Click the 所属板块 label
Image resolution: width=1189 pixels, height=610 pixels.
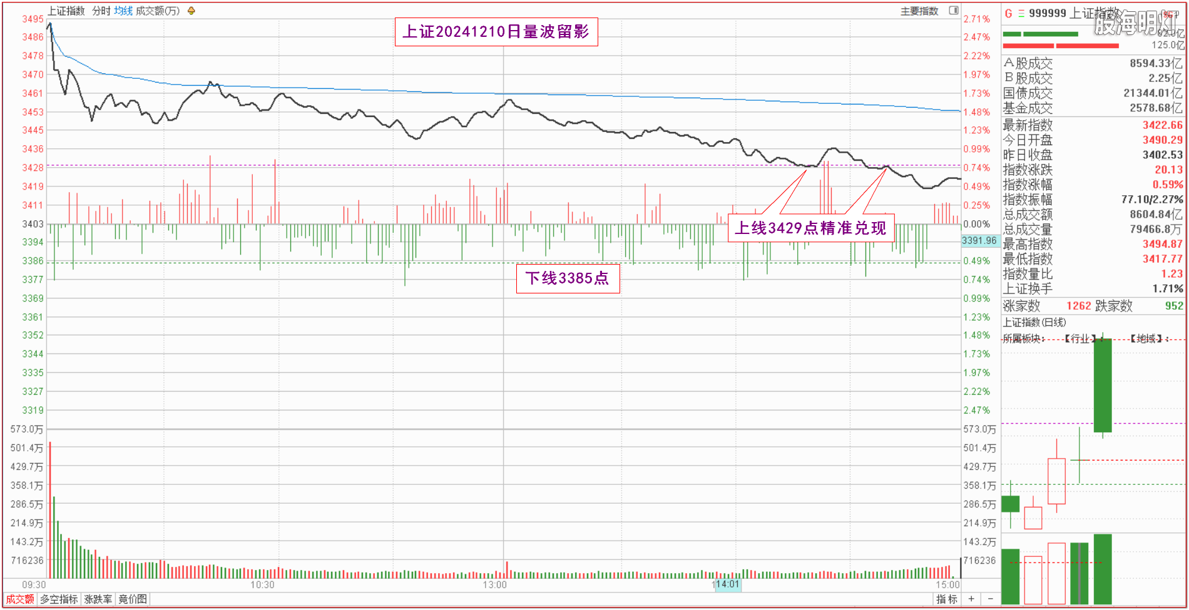pyautogui.click(x=1024, y=338)
